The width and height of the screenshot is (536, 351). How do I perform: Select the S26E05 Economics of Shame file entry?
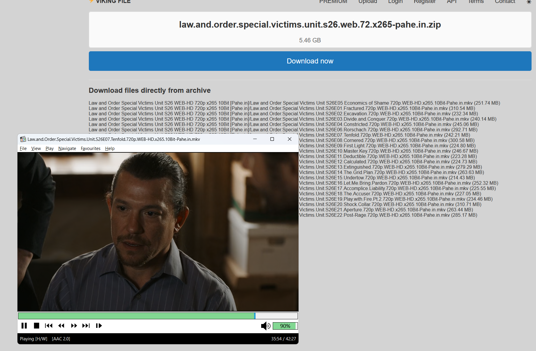(294, 103)
